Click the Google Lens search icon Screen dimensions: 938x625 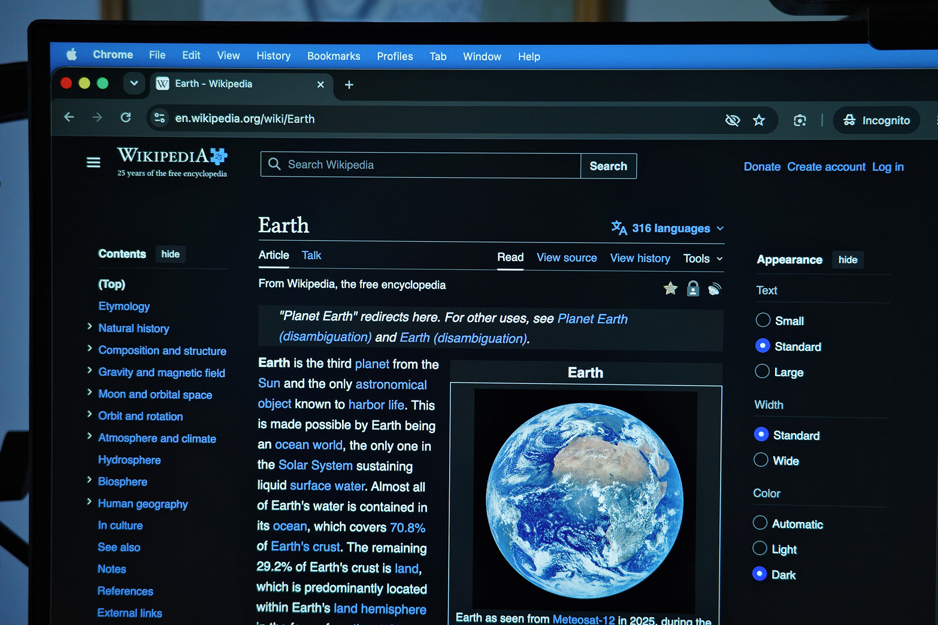click(800, 120)
